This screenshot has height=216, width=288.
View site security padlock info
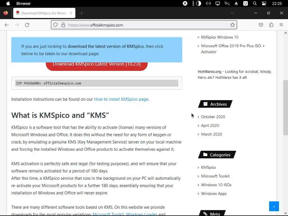63,25
